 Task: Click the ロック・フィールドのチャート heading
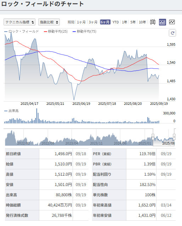(42, 4)
